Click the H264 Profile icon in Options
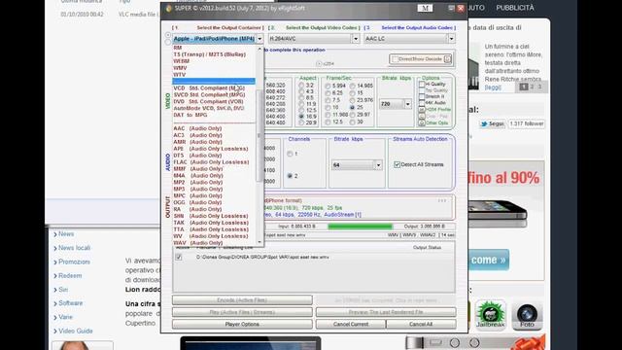 click(422, 110)
